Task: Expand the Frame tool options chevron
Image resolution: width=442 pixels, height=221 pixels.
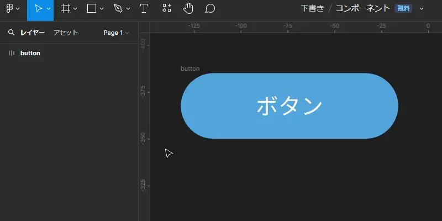Action: pos(75,9)
